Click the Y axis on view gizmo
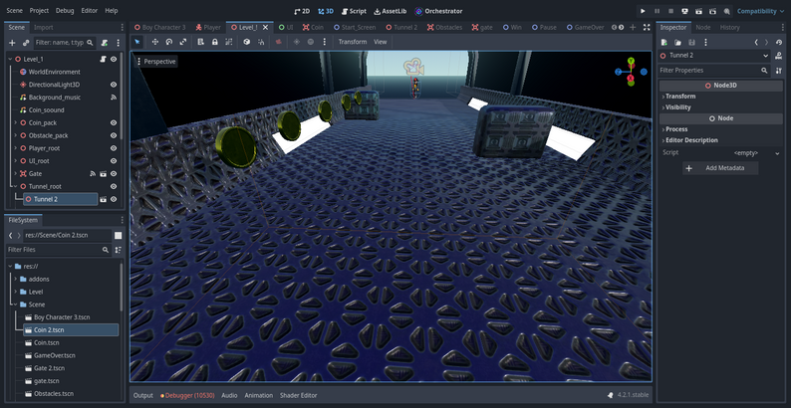 (631, 61)
